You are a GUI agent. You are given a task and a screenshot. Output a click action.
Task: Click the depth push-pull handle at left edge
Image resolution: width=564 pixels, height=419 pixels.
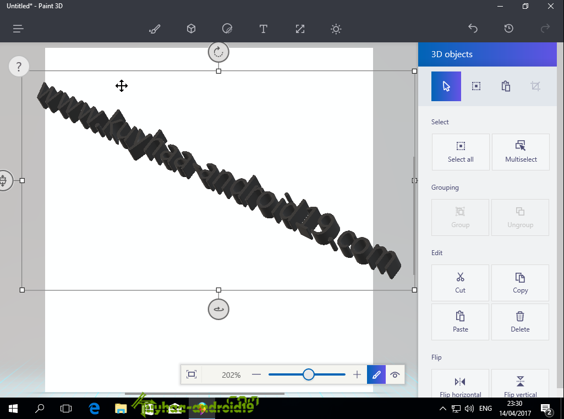pos(4,180)
